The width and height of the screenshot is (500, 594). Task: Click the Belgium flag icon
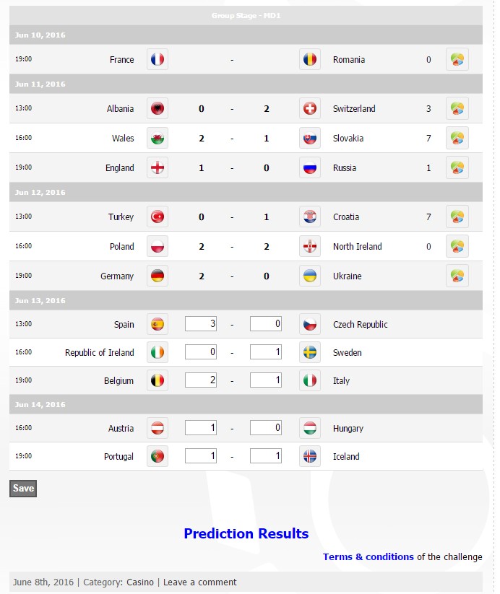click(157, 380)
